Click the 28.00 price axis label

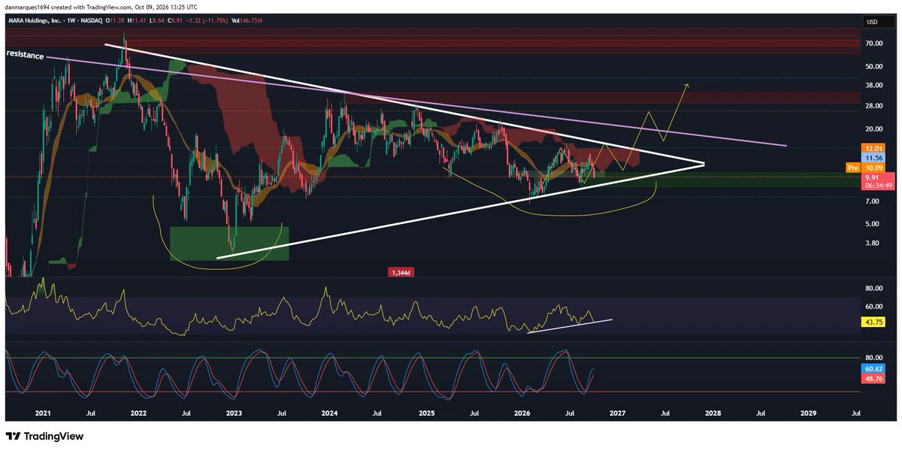point(873,106)
